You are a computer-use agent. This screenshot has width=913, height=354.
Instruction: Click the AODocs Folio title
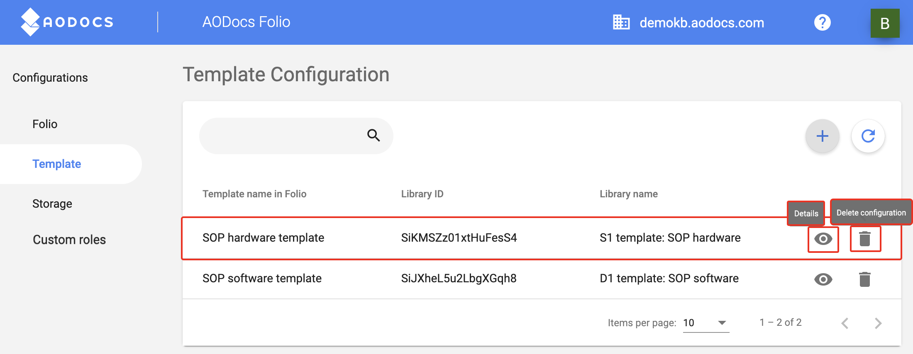(x=246, y=22)
